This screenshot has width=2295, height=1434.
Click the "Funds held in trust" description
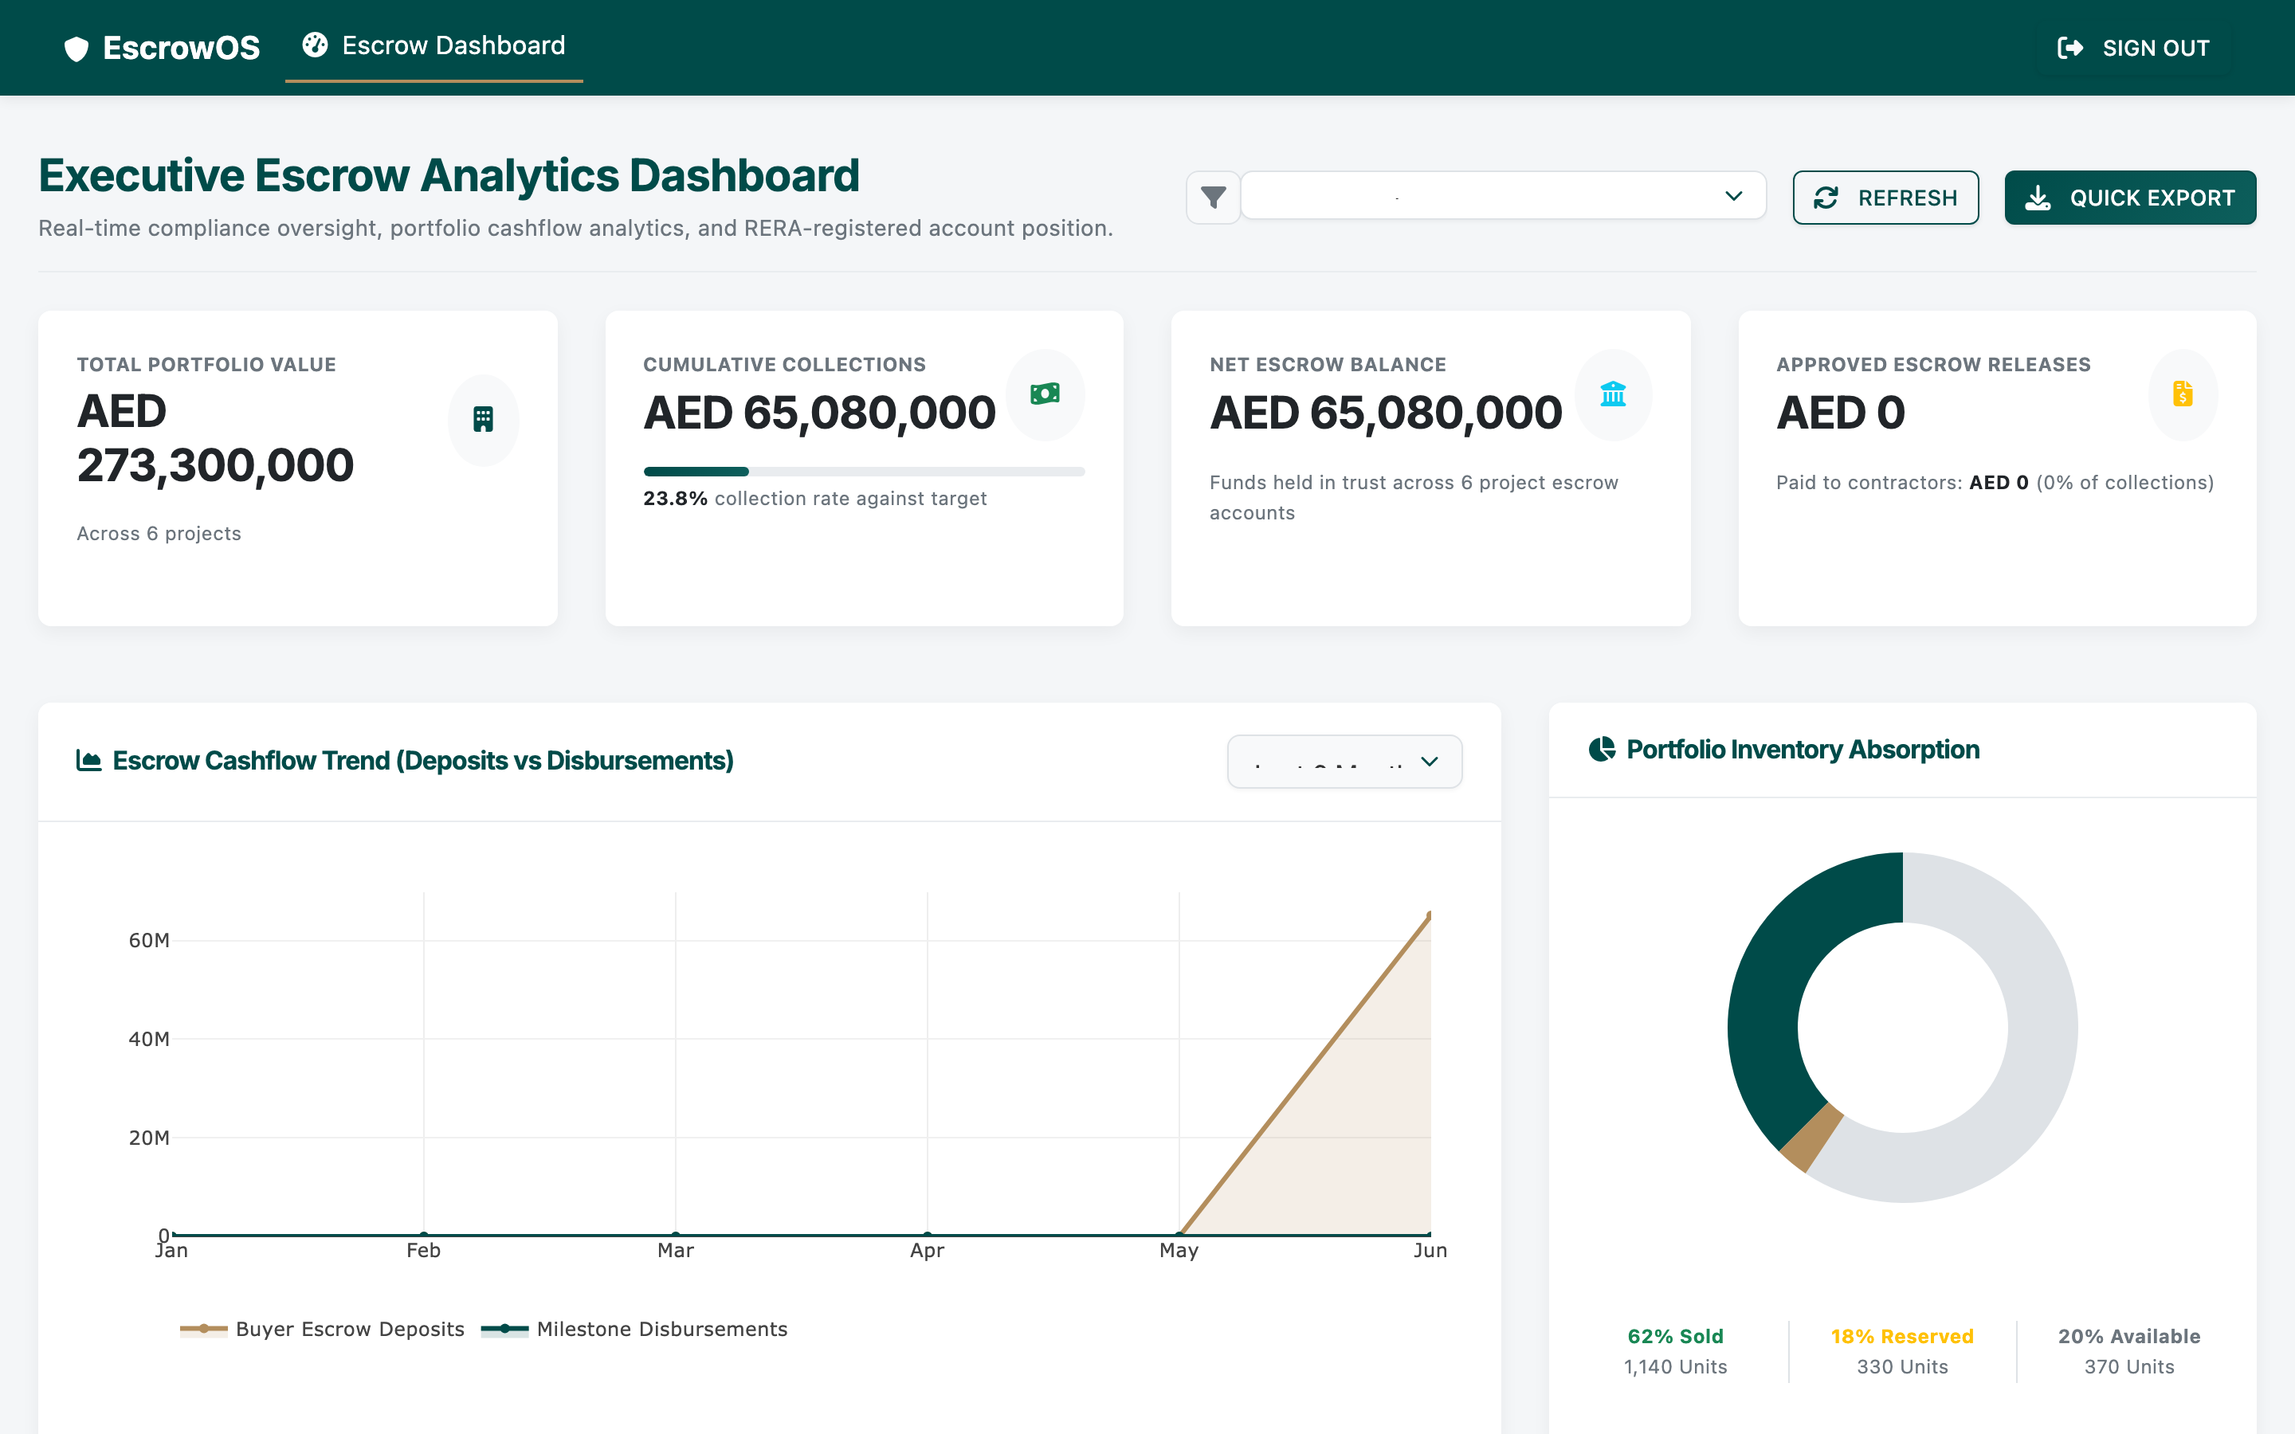point(1414,497)
